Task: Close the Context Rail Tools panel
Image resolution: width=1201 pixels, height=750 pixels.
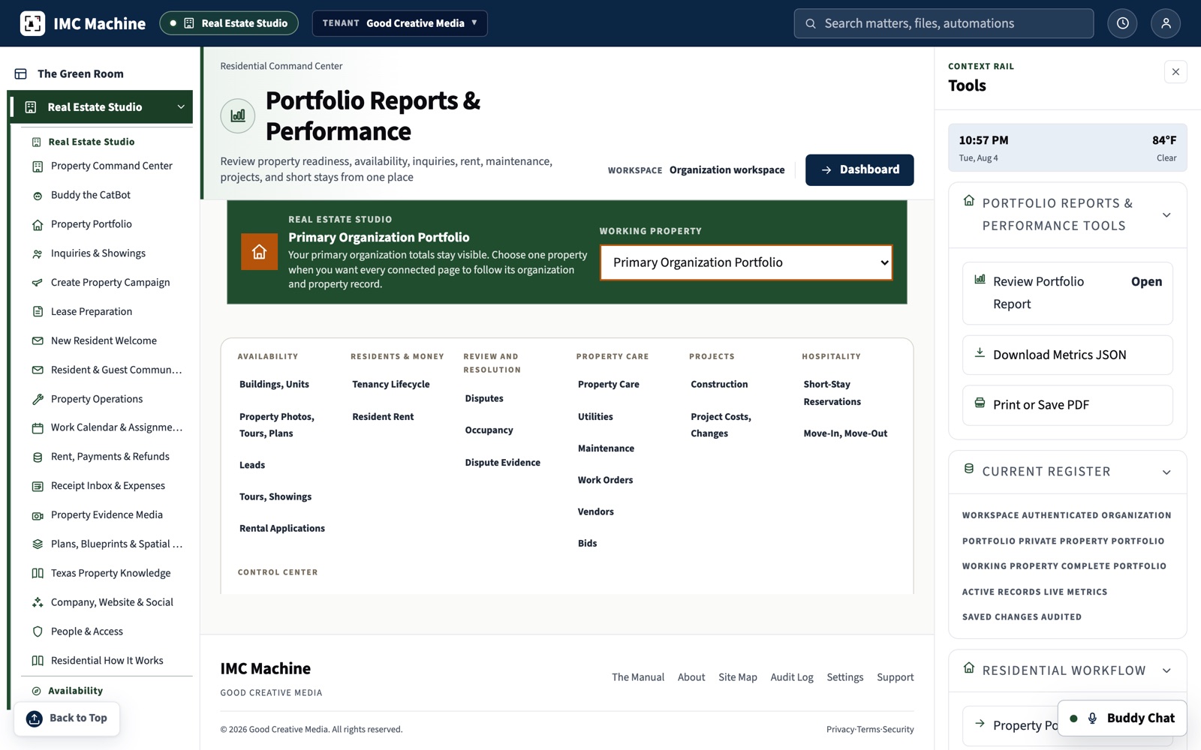Action: tap(1175, 72)
